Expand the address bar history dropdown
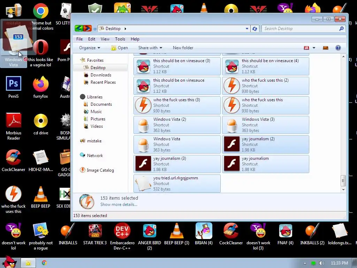The image size is (357, 268). [x=247, y=29]
